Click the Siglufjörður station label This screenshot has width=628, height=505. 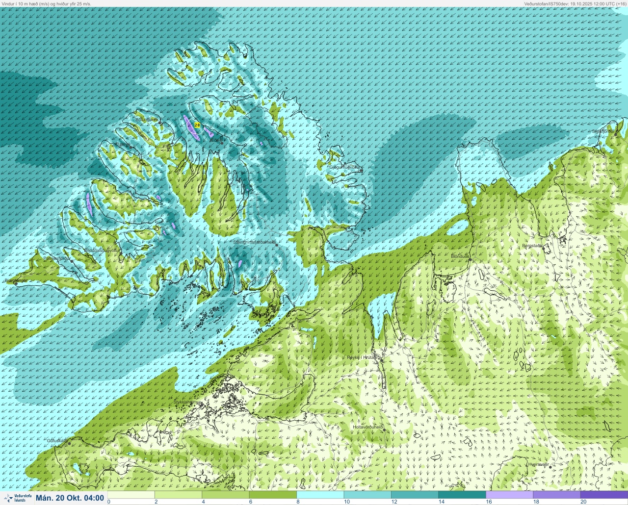click(603, 131)
